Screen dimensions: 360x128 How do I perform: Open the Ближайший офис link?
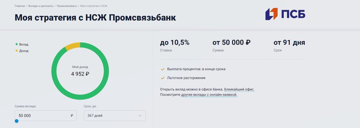click(x=239, y=89)
